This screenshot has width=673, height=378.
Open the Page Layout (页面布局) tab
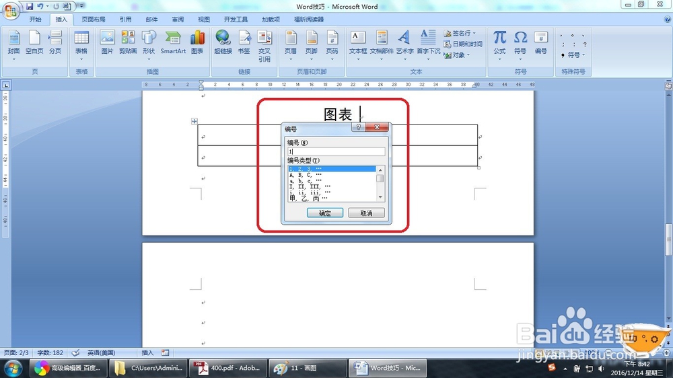click(94, 20)
